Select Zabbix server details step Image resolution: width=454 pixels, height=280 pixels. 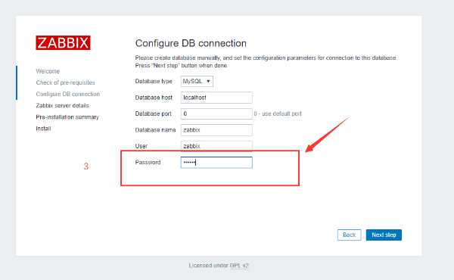62,105
